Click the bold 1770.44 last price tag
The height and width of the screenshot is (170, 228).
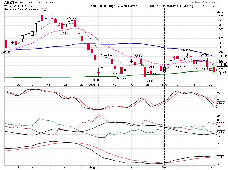(x=222, y=72)
